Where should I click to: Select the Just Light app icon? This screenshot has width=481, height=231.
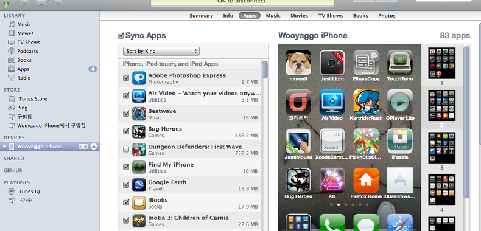click(x=332, y=63)
